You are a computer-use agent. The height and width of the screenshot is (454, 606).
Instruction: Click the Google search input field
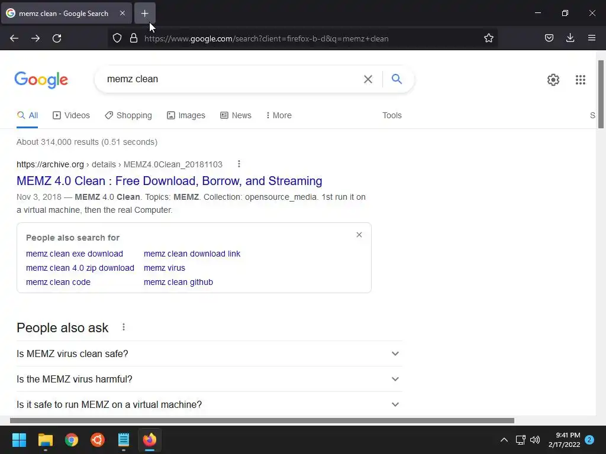click(232, 79)
